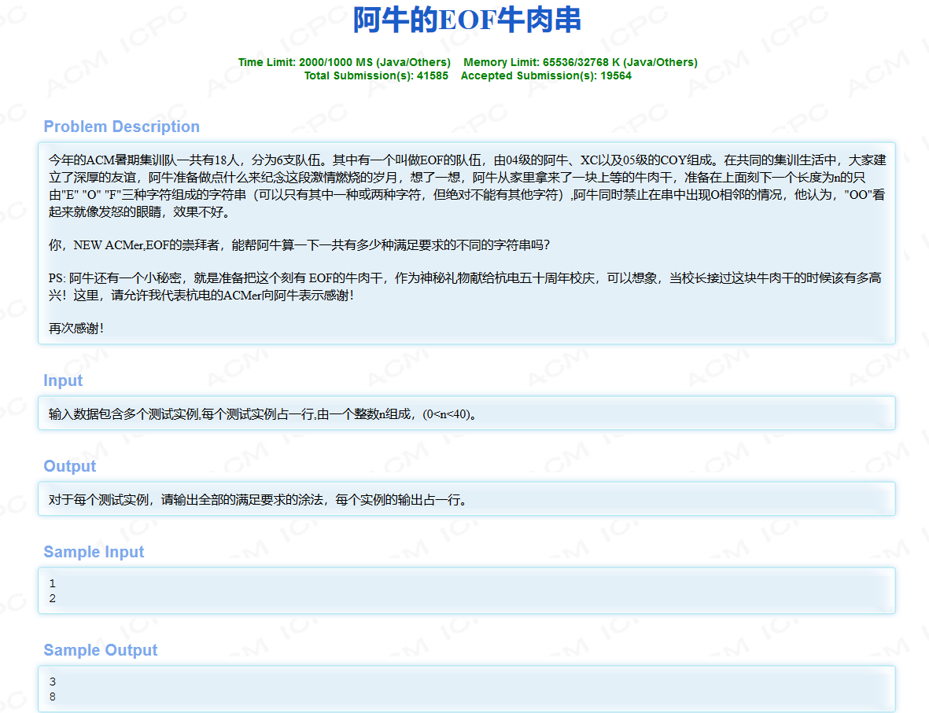Click the line starting 你，NEW ACMer
The height and width of the screenshot is (713, 929).
point(299,245)
